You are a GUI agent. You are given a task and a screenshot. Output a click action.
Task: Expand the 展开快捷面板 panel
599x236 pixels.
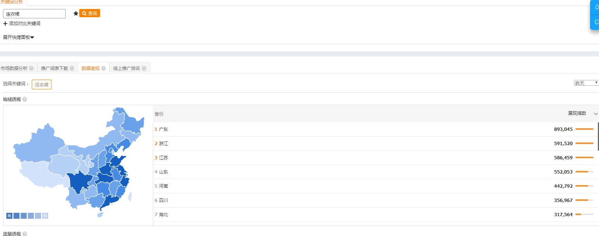pos(18,37)
